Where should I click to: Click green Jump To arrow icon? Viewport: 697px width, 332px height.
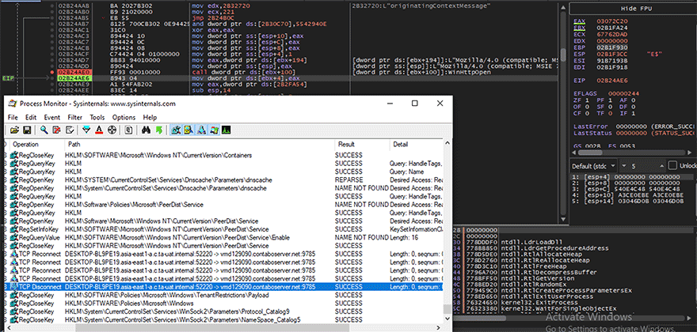(x=159, y=130)
